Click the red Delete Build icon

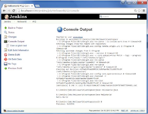point(5,55)
